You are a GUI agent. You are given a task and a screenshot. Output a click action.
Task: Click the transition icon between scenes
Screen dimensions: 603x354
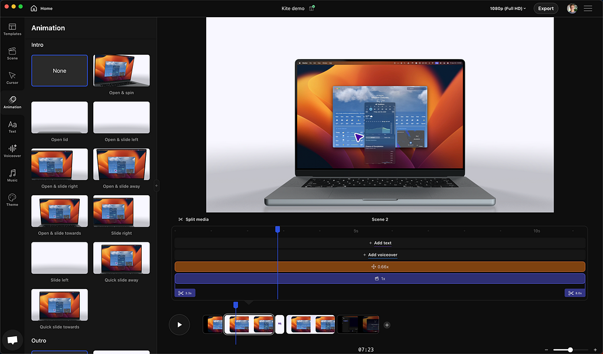[x=279, y=324]
